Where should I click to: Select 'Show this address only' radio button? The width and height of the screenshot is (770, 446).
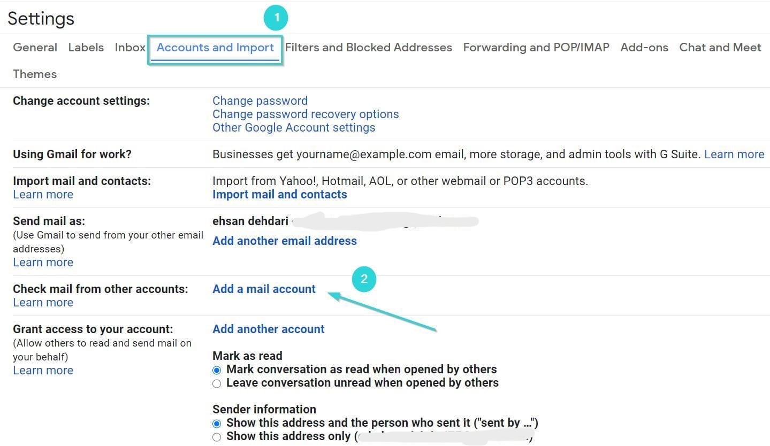click(217, 437)
